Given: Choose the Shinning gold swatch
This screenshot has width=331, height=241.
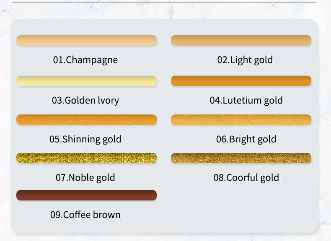Looking at the screenshot, I should tap(87, 119).
